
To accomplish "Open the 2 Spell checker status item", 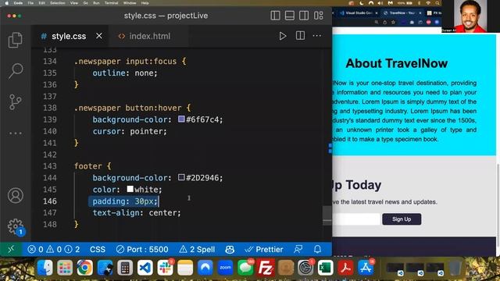I will tap(197, 249).
